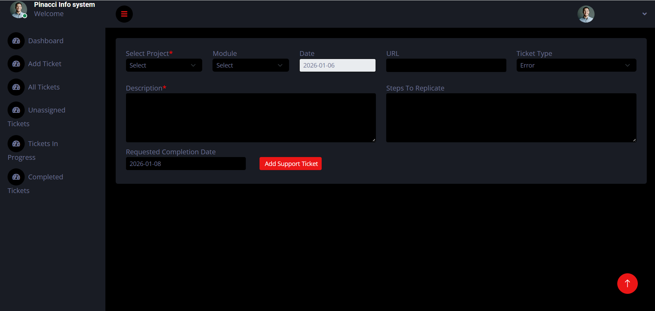Focus the Description text area
The image size is (655, 311).
(x=251, y=118)
